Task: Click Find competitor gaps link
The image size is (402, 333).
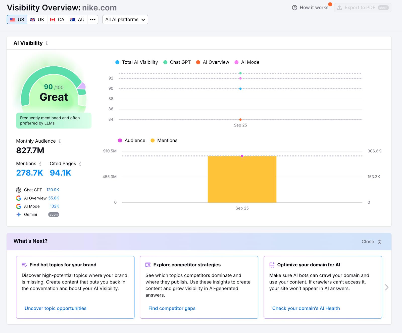Action: coord(172,308)
